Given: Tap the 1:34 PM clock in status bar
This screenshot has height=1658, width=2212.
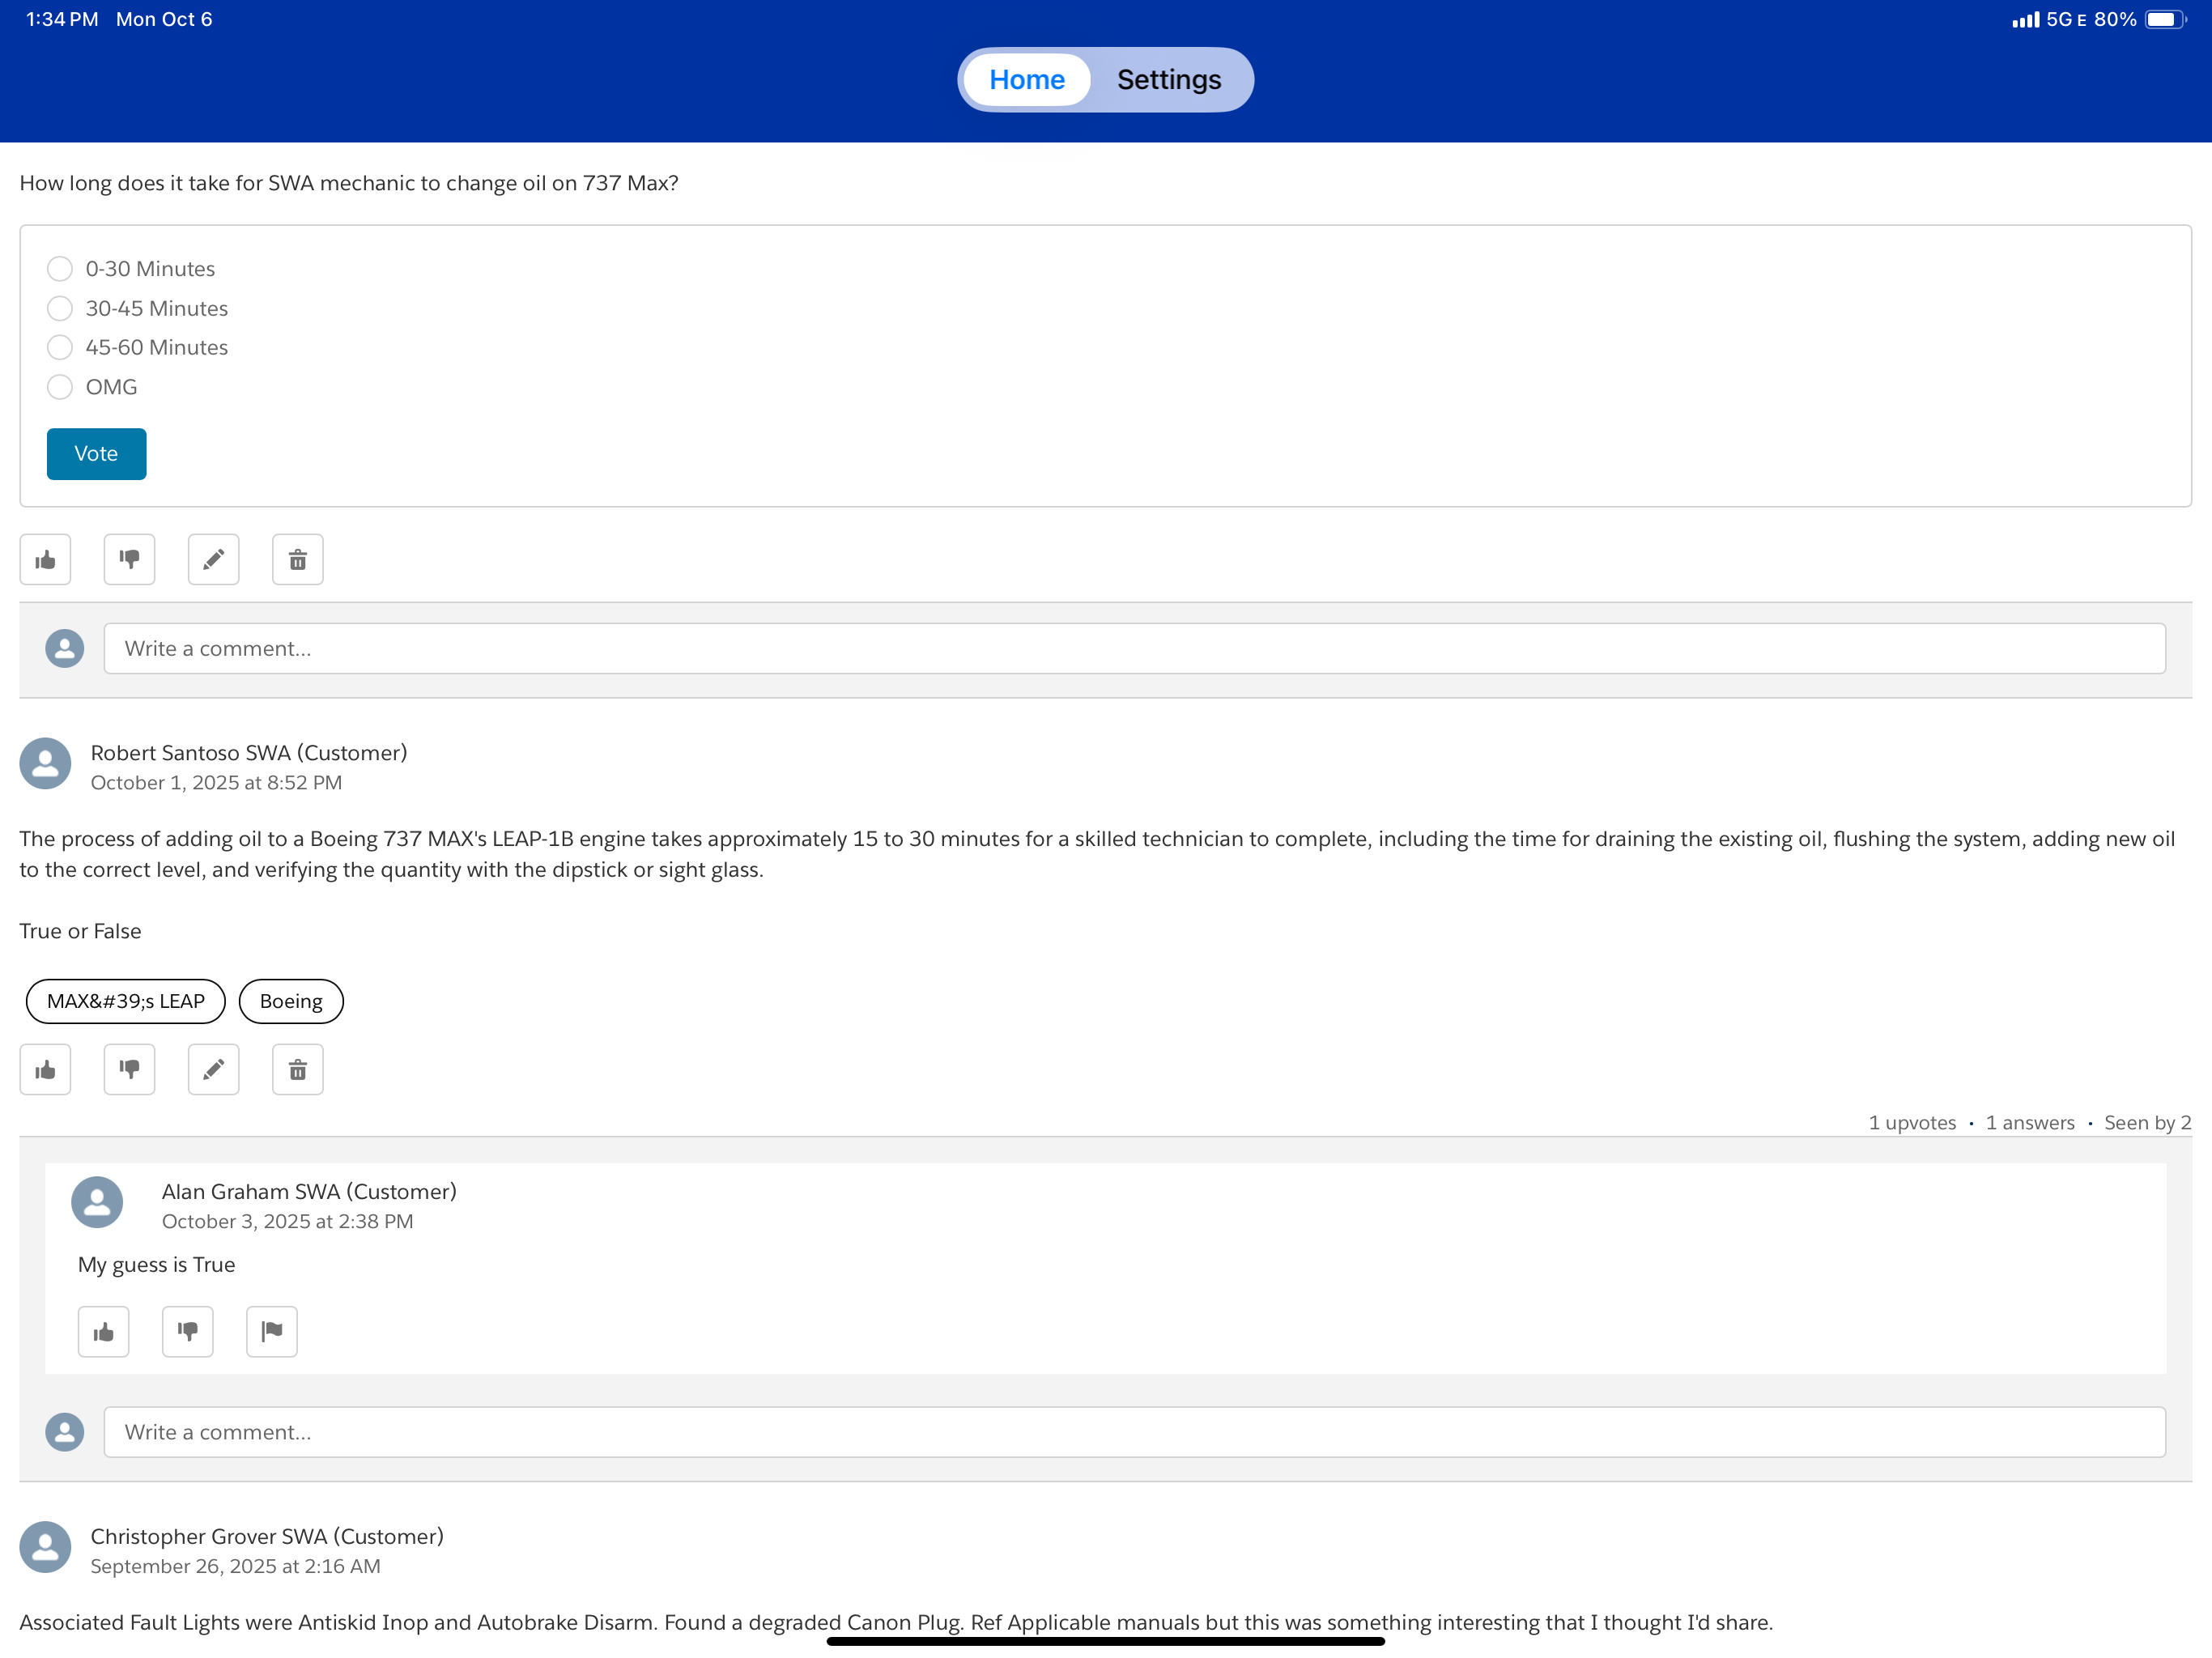Looking at the screenshot, I should click(62, 20).
